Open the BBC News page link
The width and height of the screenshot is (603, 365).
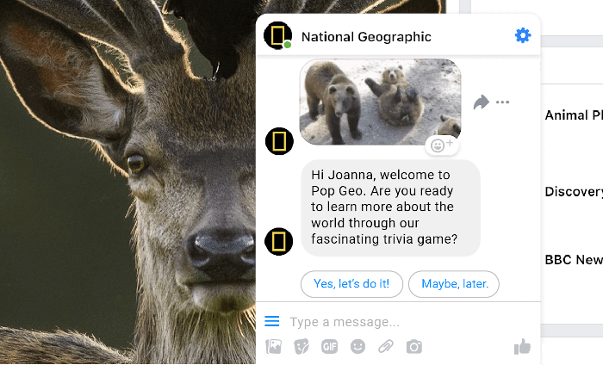coord(574,260)
